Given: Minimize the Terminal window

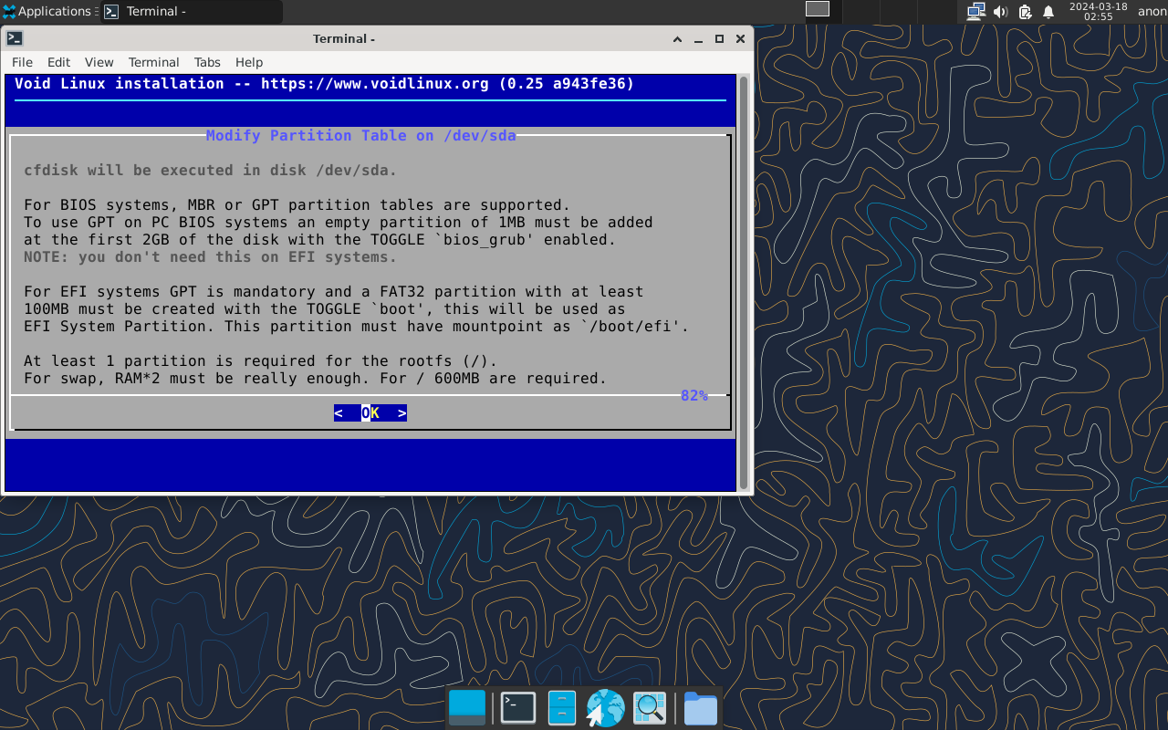Looking at the screenshot, I should (699, 38).
